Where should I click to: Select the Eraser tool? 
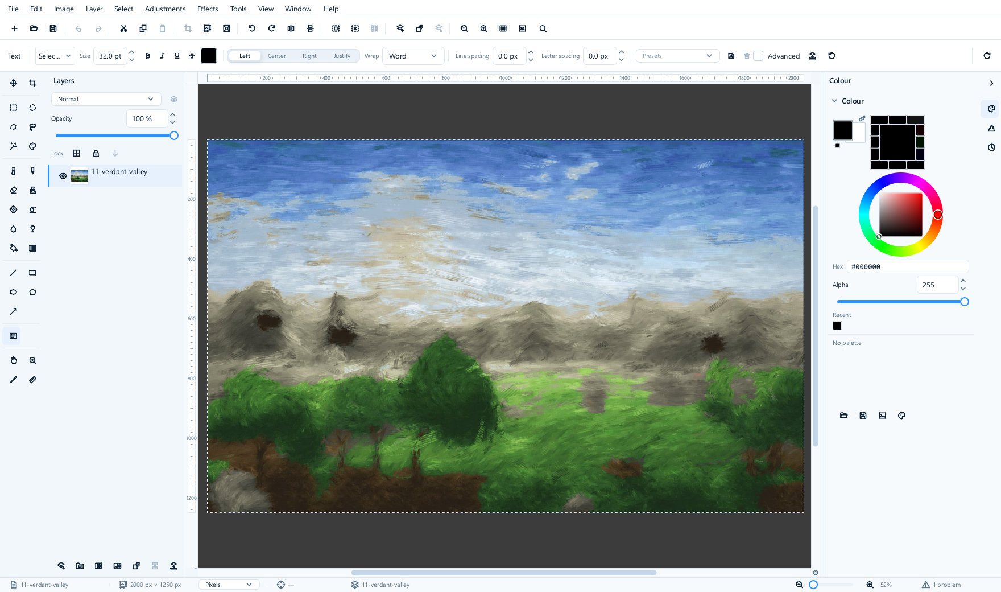[13, 190]
